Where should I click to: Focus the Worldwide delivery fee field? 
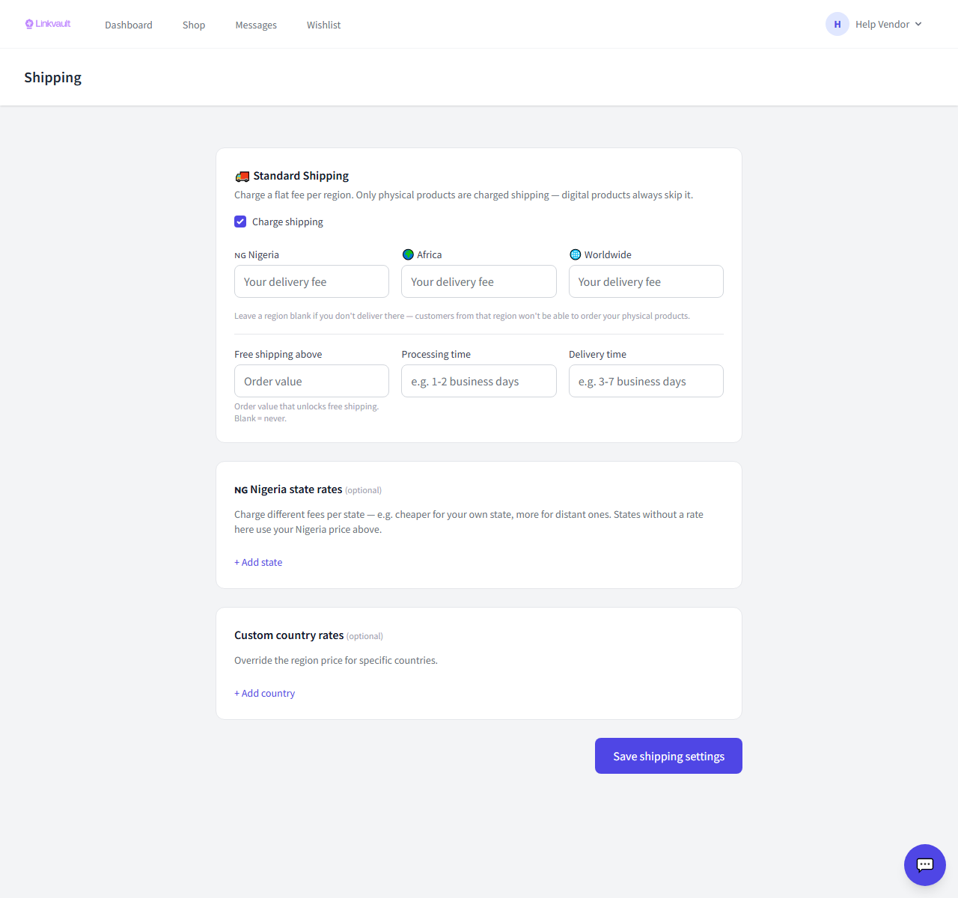[x=646, y=281]
